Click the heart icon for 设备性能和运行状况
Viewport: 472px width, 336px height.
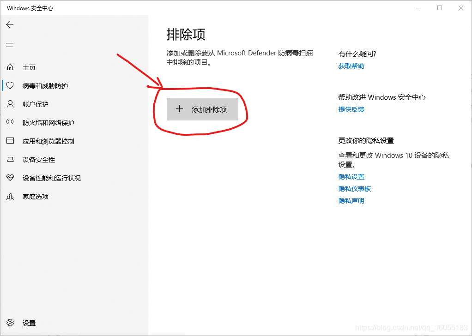(10, 178)
